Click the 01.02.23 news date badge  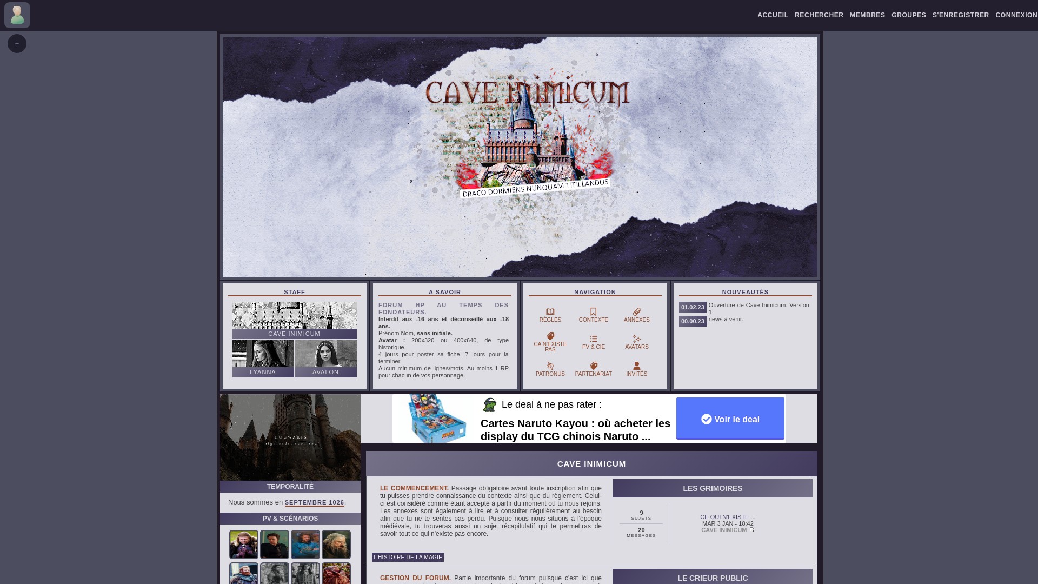pos(693,307)
